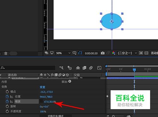This screenshot has width=158, height=117.
Task: Enable frame blending for composition
Action: [x=84, y=68]
